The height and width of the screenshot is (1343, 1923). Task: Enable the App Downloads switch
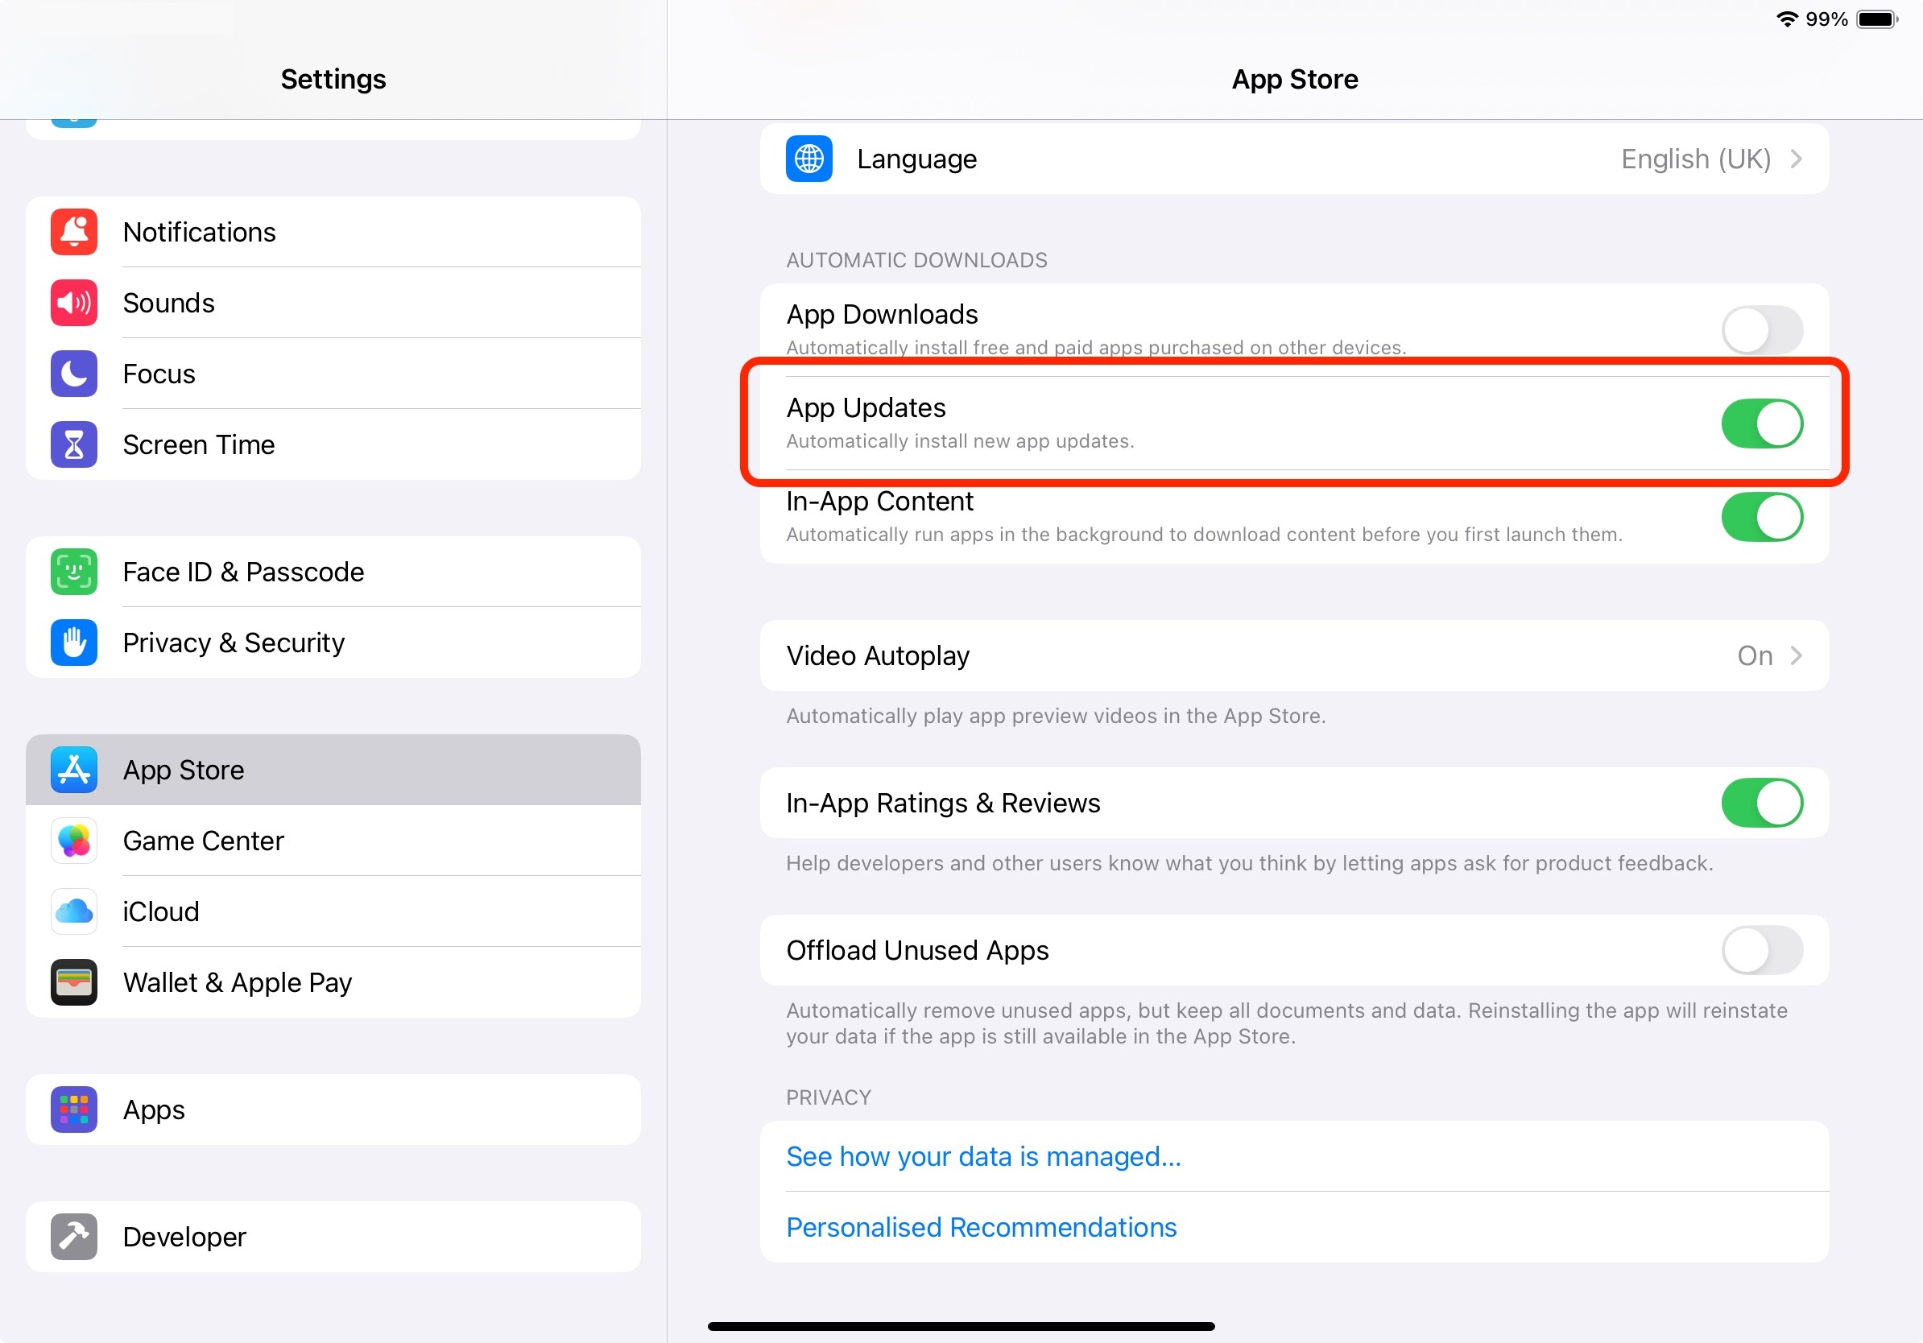click(x=1761, y=330)
